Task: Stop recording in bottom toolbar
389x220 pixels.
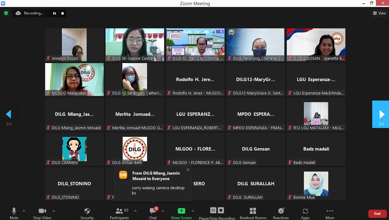Action: coord(221,210)
